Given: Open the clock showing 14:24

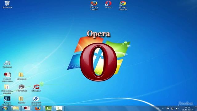Looking at the screenshot, I should [x=187, y=109].
